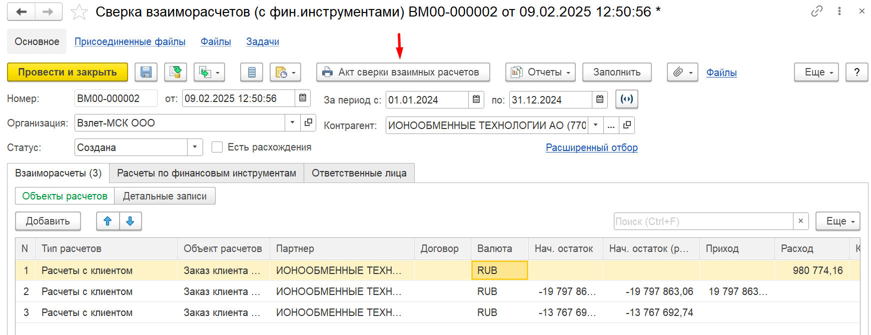Expand the paperclip attachments dropdown
The height and width of the screenshot is (335, 871).
(682, 72)
